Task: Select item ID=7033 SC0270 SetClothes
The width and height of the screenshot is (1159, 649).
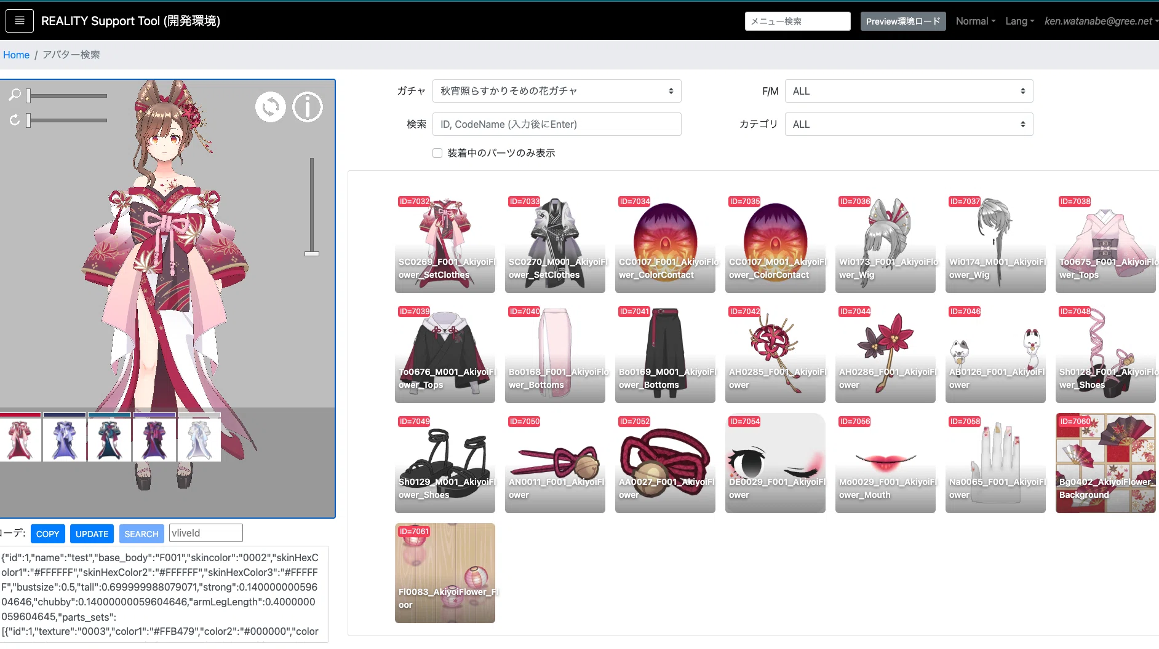Action: (x=555, y=244)
